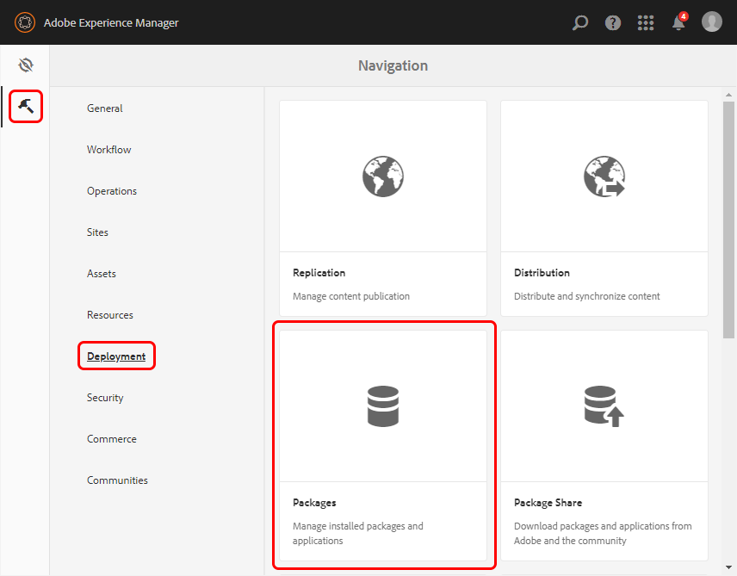The image size is (737, 576).
Task: Select the hammer Tools rail icon
Action: [26, 106]
